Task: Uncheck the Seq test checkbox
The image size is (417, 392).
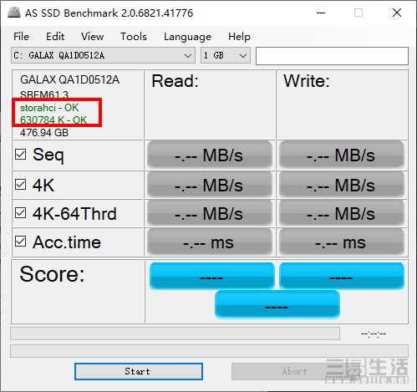Action: [20, 154]
